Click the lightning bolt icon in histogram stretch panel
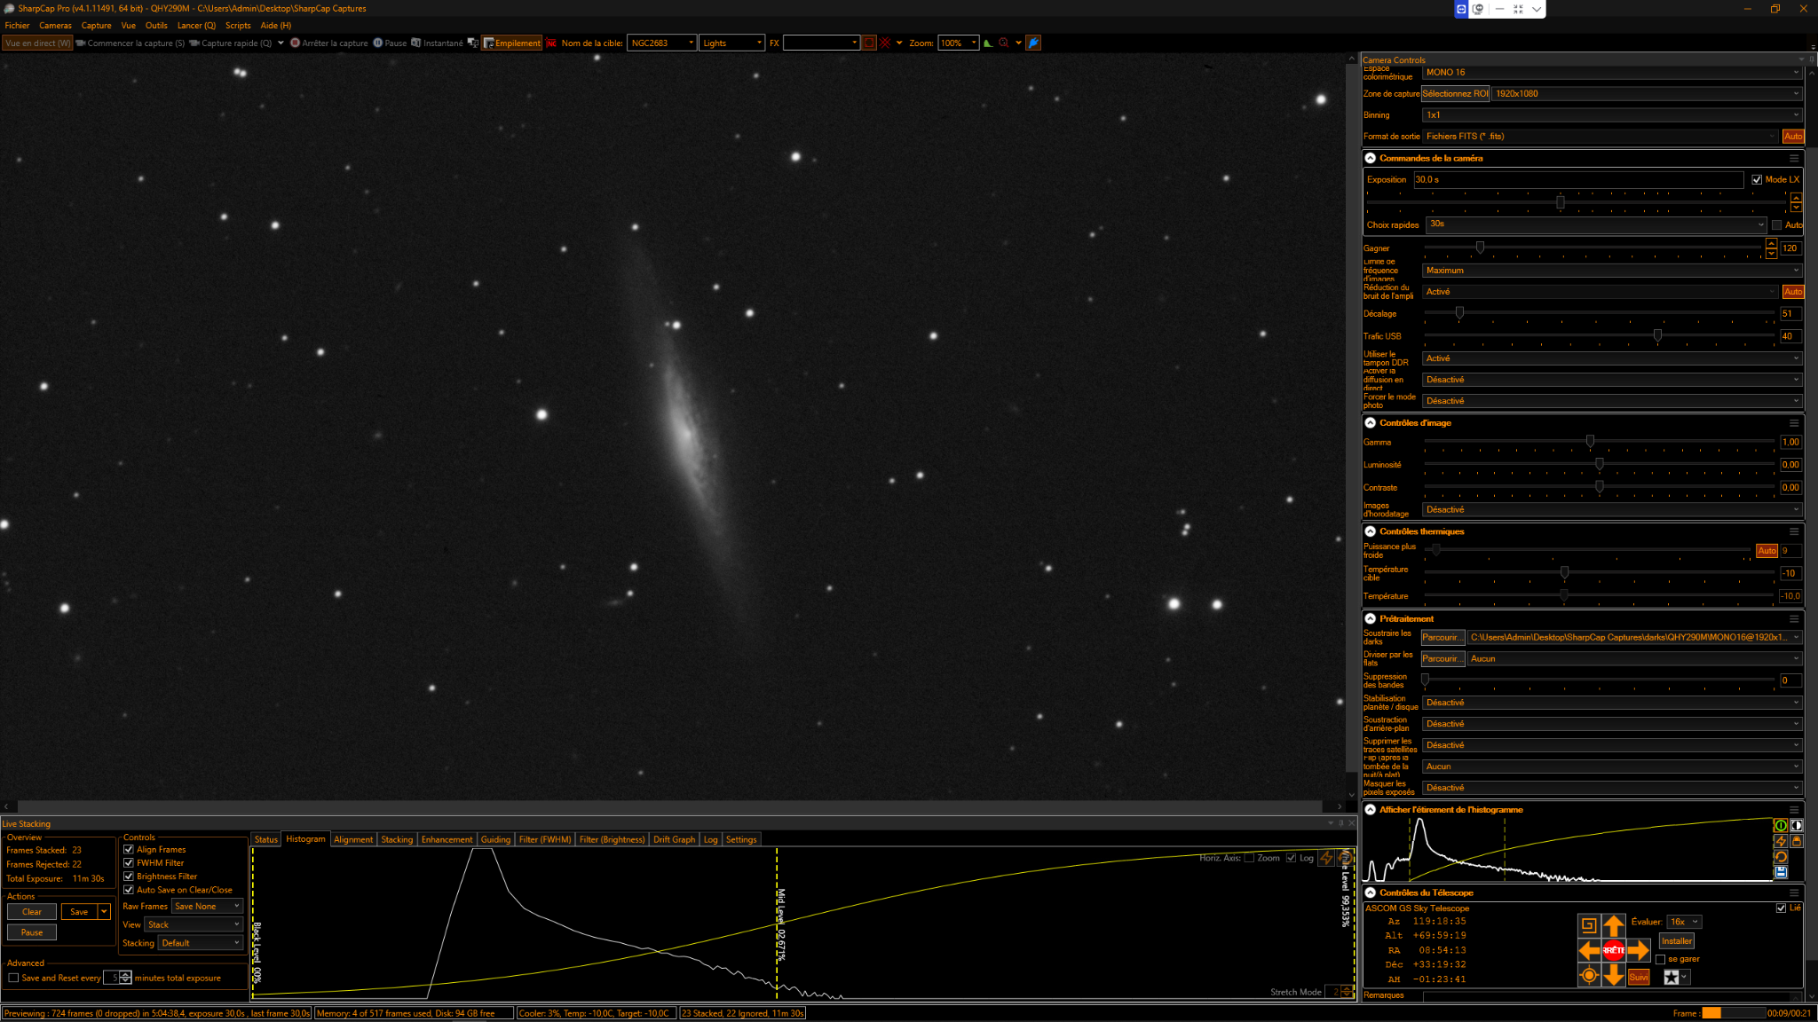This screenshot has width=1818, height=1022. click(x=1780, y=841)
